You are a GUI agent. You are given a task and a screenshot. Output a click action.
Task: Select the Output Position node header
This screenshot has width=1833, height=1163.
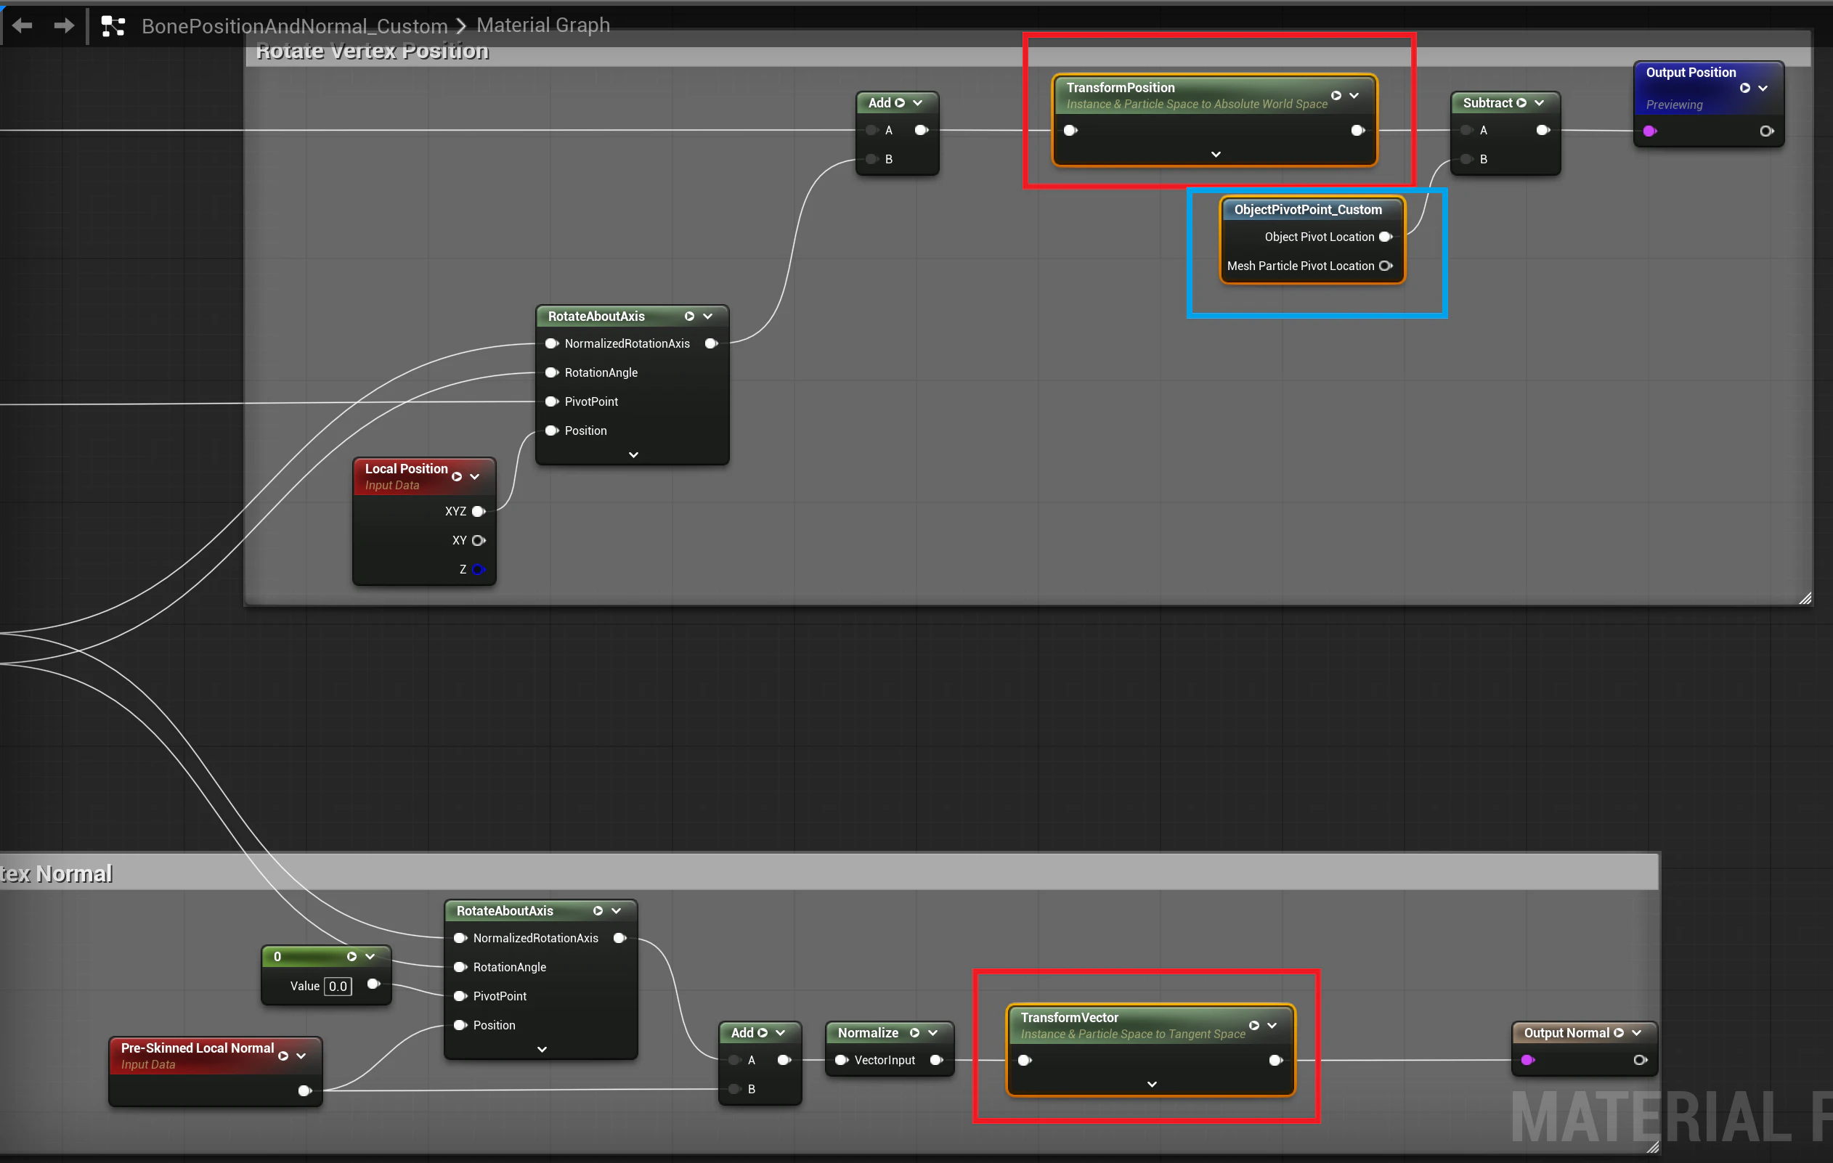(x=1690, y=73)
